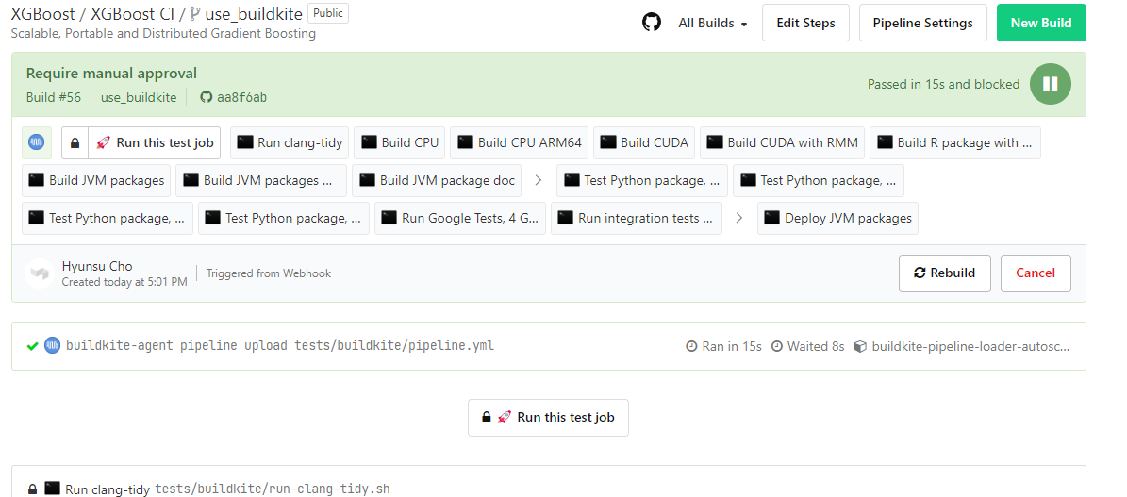The width and height of the screenshot is (1127, 497).
Task: Select the Build JVM packages step
Action: point(95,180)
